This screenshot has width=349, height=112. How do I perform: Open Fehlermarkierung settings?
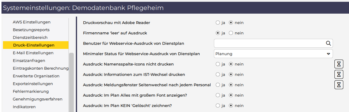[x=31, y=91]
